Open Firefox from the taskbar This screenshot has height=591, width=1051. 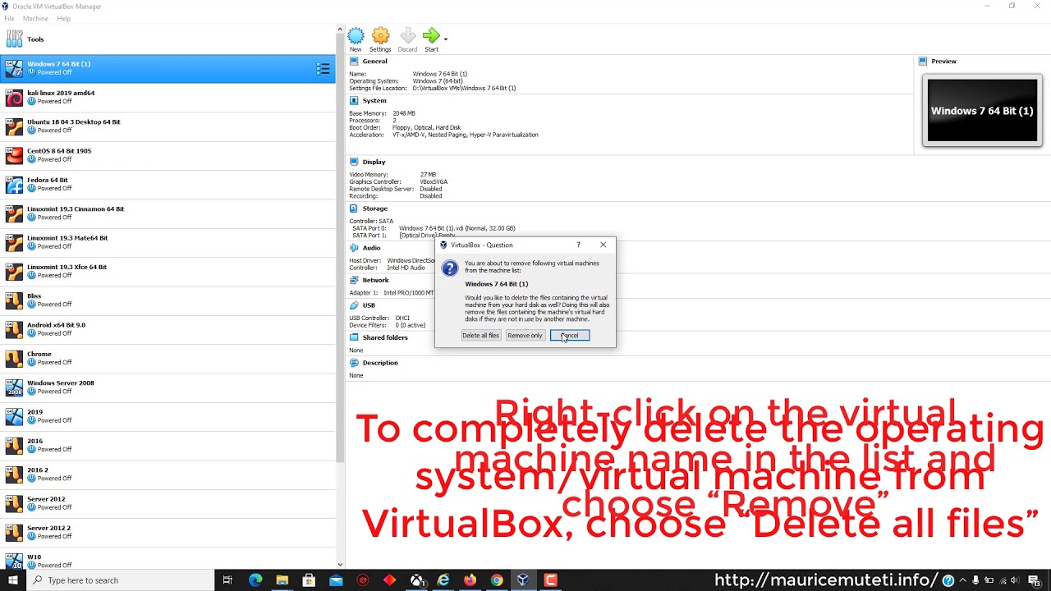[470, 580]
